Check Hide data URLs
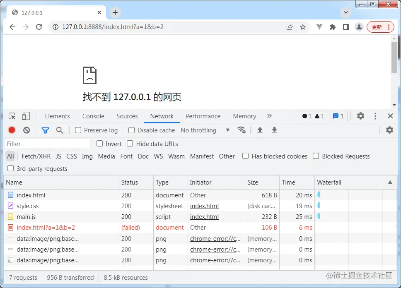The width and height of the screenshot is (401, 288). tap(130, 144)
